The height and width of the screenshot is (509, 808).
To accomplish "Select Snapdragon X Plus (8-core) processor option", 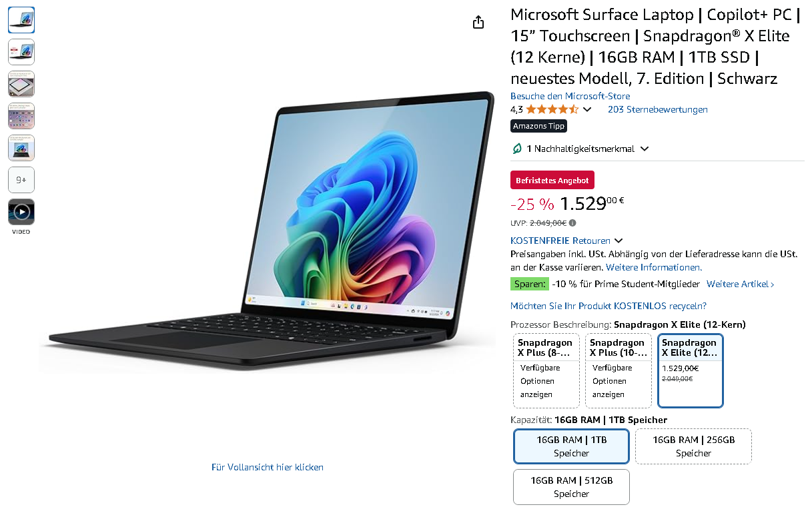I will (x=546, y=371).
